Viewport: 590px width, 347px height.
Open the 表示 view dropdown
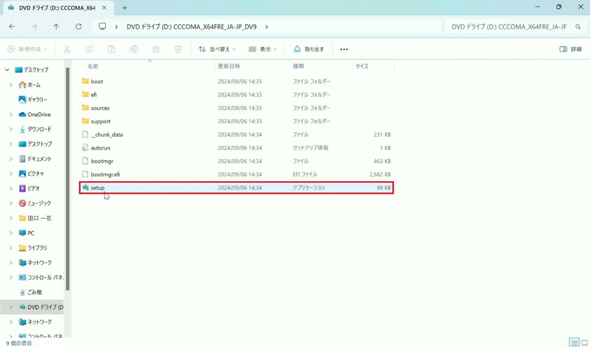click(x=263, y=49)
